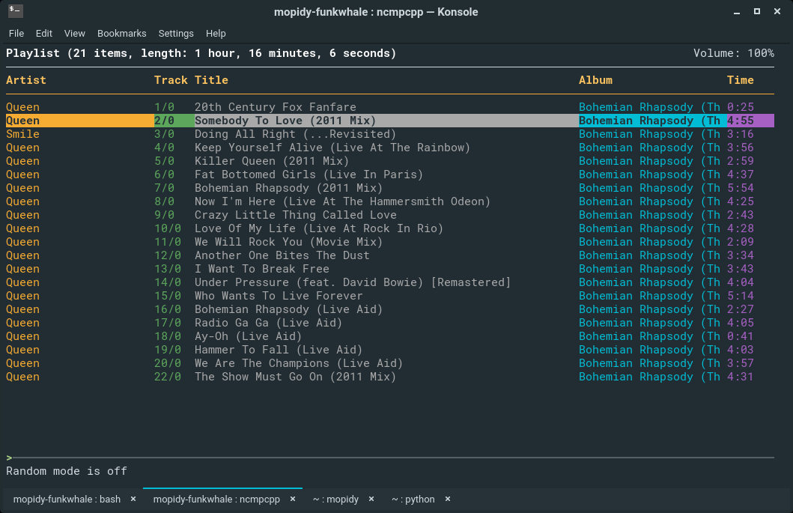
Task: Switch to the ~ : mopidy tab
Action: [335, 500]
